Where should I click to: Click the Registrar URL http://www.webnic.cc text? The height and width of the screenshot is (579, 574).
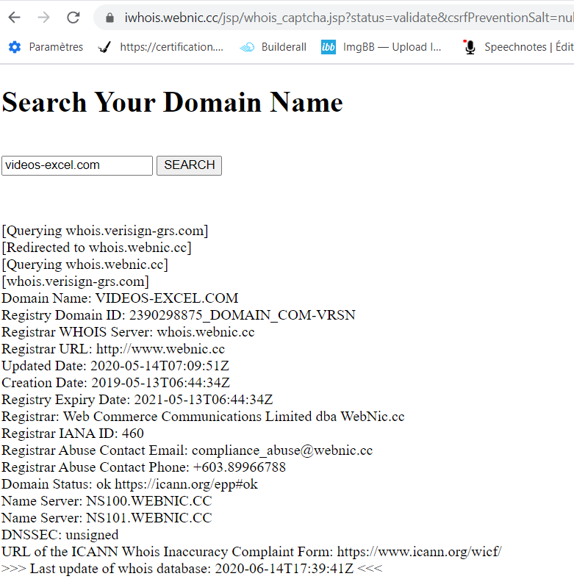160,349
